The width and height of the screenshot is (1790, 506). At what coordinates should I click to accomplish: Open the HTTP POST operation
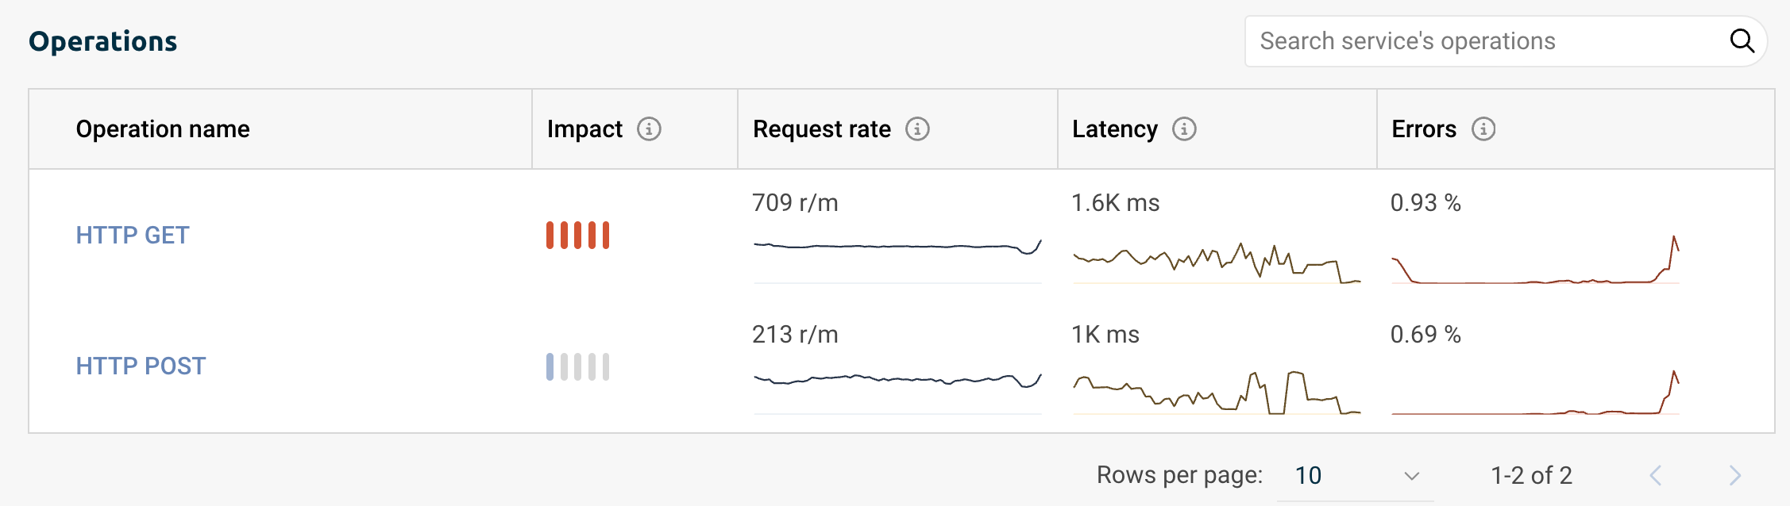pyautogui.click(x=141, y=366)
